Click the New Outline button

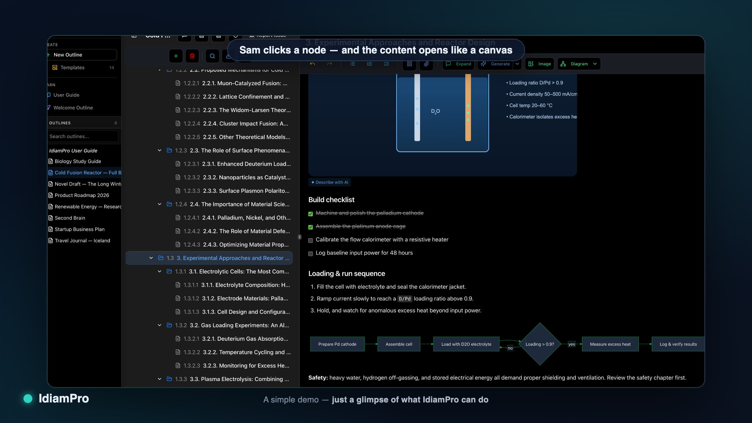click(x=82, y=55)
